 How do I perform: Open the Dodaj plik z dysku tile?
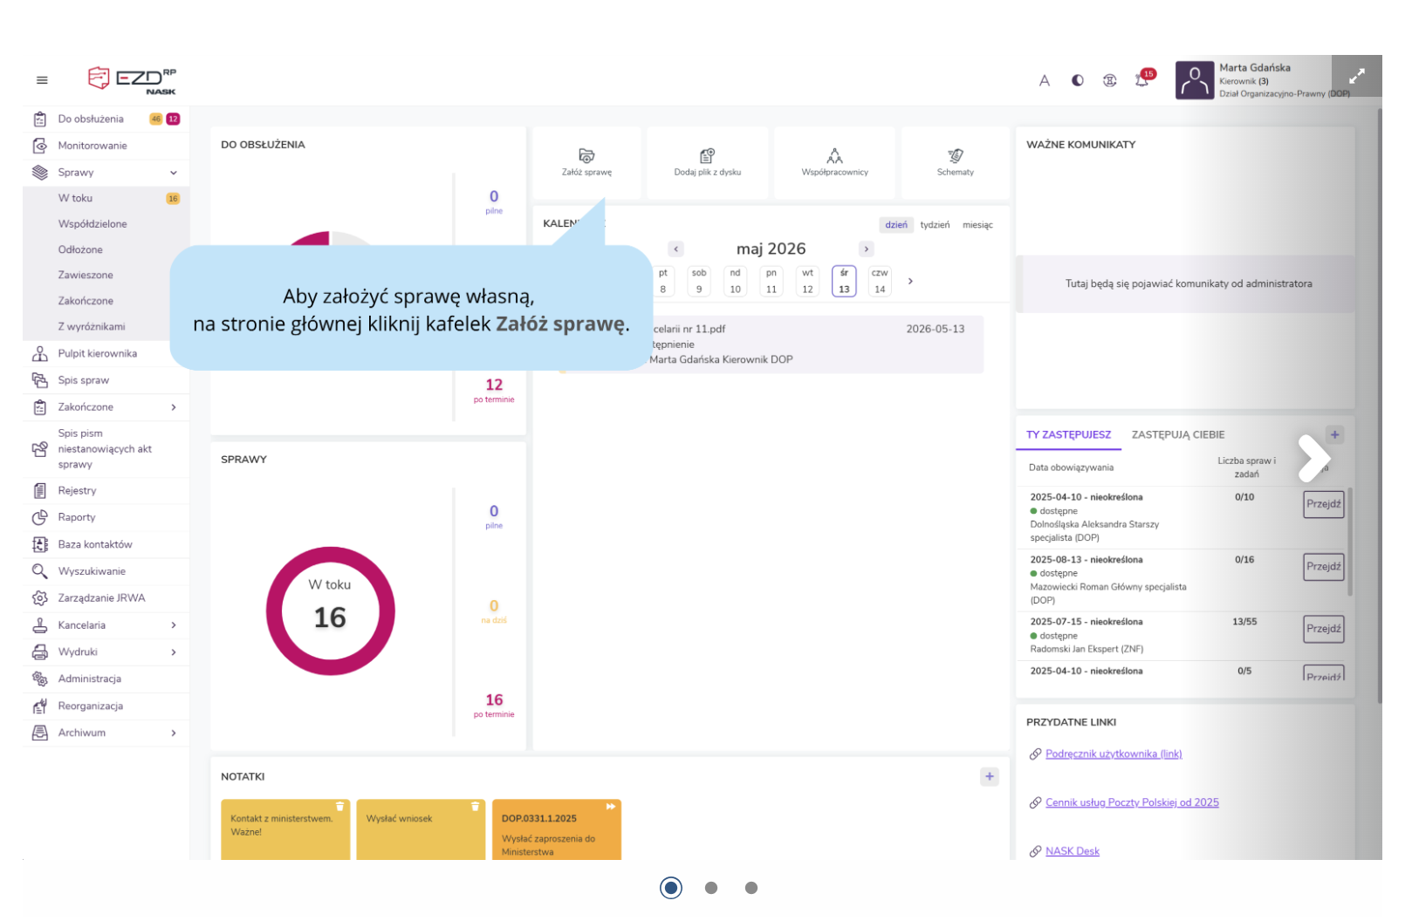pyautogui.click(x=708, y=163)
